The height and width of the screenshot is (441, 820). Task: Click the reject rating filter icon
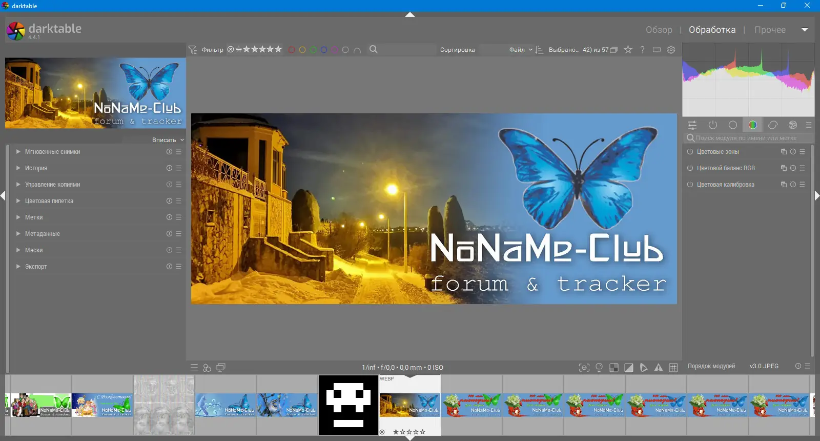(231, 49)
